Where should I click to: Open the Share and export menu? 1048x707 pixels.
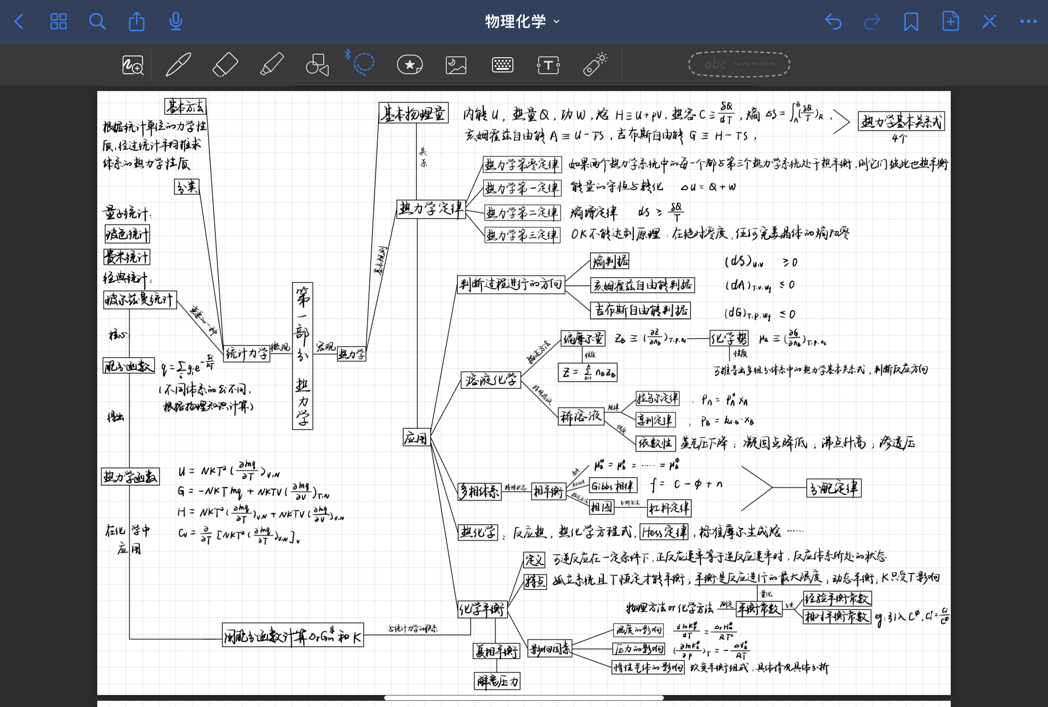coord(137,21)
